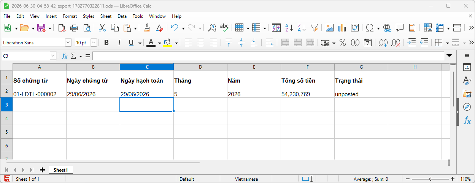Open the Tools menu
This screenshot has width=475, height=183.
pyautogui.click(x=138, y=16)
